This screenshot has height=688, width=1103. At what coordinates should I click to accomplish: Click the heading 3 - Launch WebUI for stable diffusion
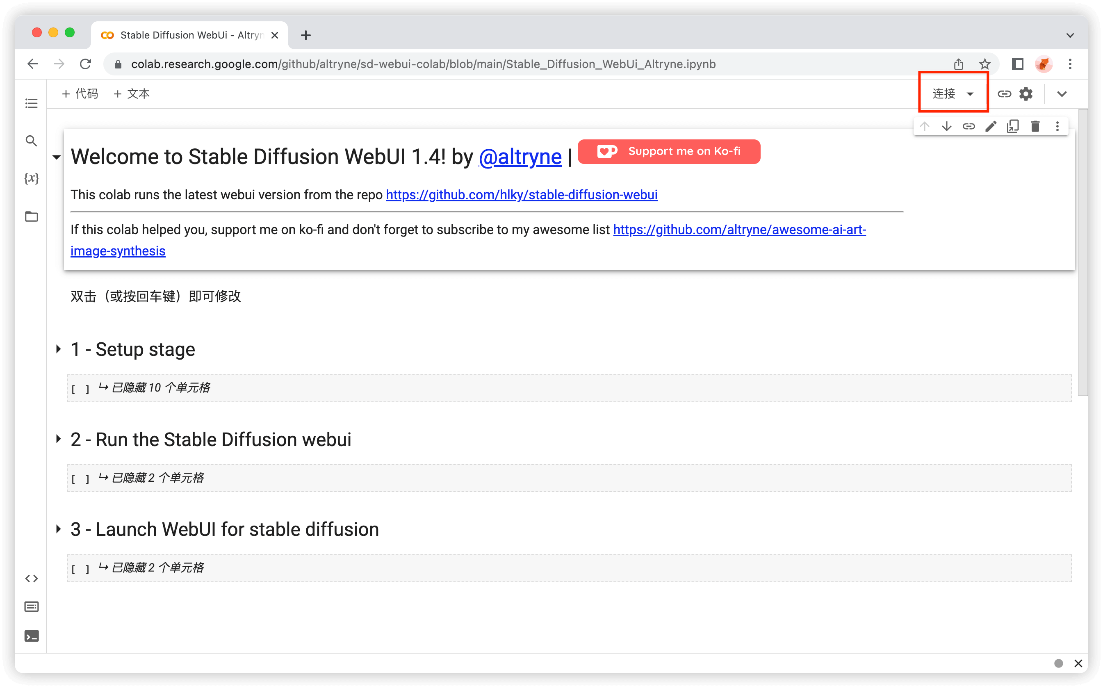pos(225,529)
